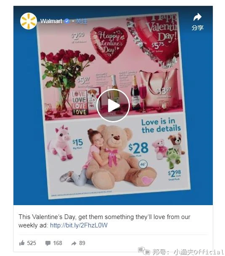
Task: Play the Walmart Valentine's video
Action: [113, 106]
